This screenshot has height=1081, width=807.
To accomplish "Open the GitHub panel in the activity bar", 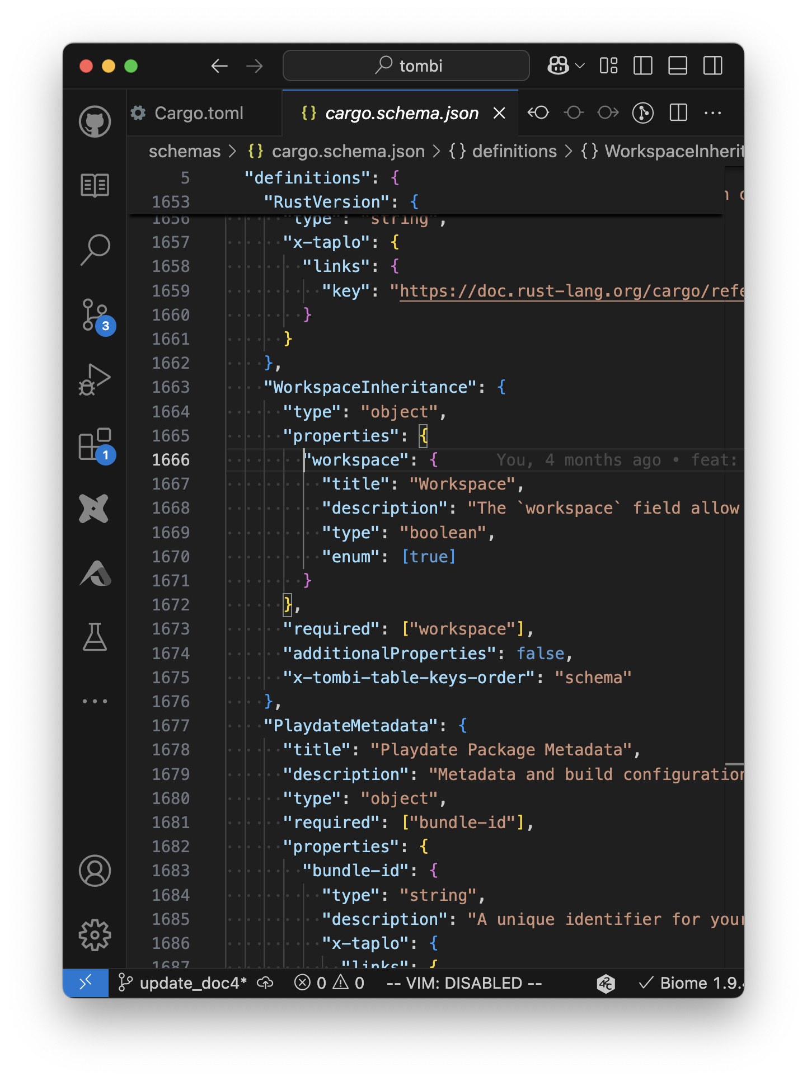I will pyautogui.click(x=95, y=121).
